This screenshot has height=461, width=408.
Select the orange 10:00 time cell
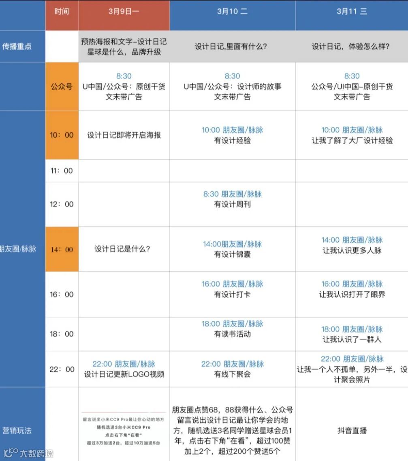point(62,135)
